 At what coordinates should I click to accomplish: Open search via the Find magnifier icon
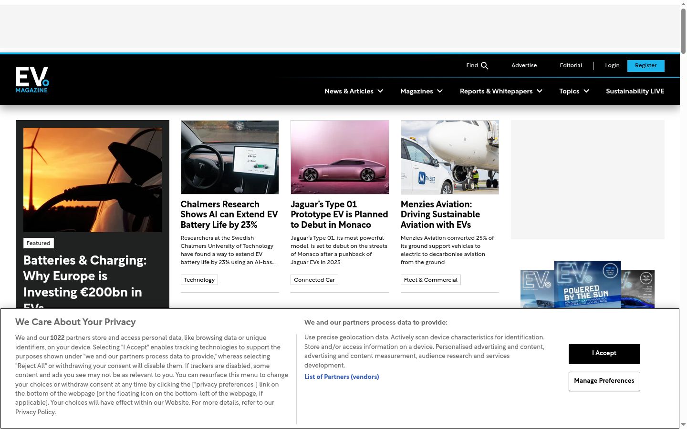(485, 66)
